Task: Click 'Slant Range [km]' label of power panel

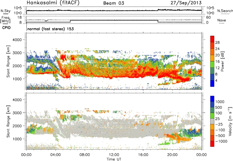Action: tap(8, 61)
